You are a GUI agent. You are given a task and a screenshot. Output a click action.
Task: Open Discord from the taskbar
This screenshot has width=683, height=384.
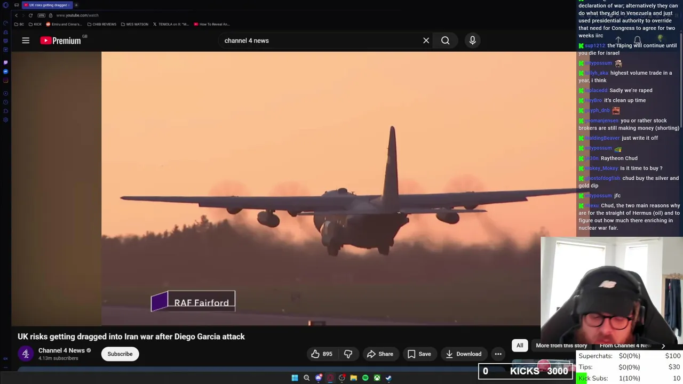(x=319, y=378)
